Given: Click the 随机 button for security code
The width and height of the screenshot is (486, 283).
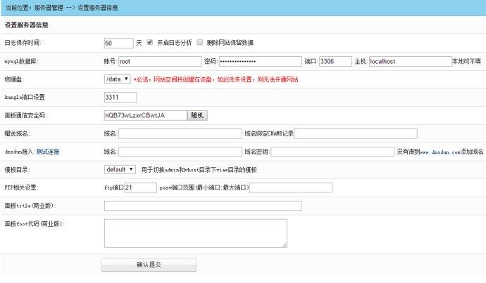Looking at the screenshot, I should pyautogui.click(x=197, y=115).
